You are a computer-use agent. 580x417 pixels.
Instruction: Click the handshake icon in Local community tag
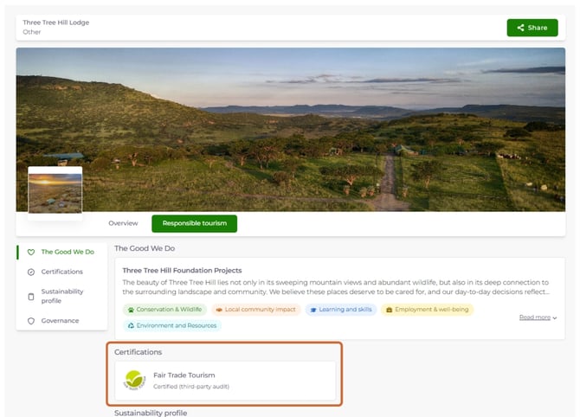219,310
